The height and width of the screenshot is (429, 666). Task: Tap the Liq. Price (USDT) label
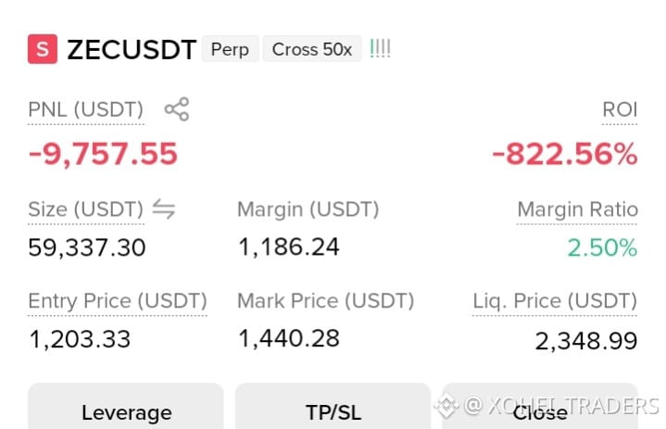555,301
